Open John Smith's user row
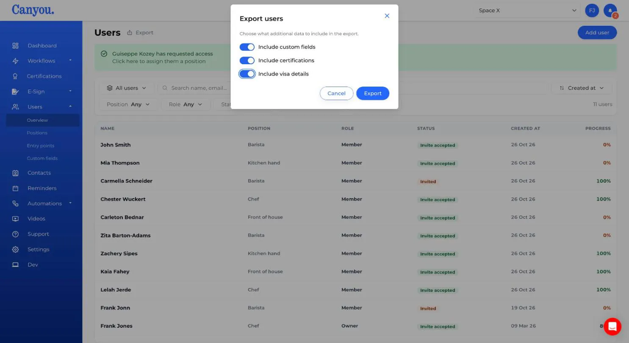Viewport: 629px width, 343px height. 355,145
